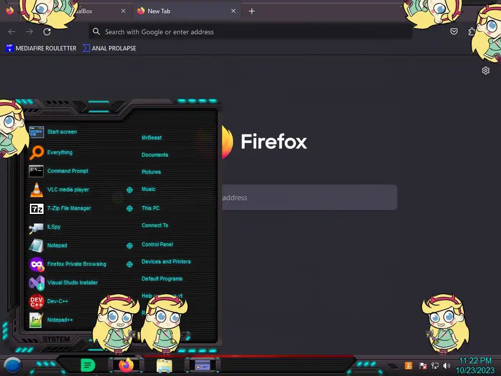Launch Firefox Private Browsing
This screenshot has width=501, height=376.
coord(77,264)
